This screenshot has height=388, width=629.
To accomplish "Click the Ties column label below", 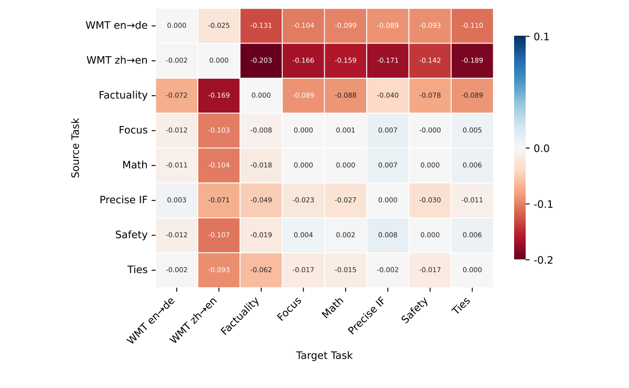I will pyautogui.click(x=462, y=306).
